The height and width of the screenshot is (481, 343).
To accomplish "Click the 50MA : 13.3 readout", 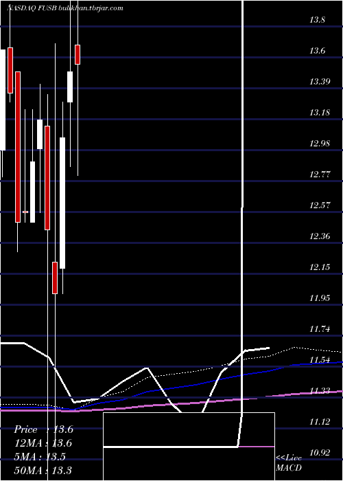I will pos(43,470).
